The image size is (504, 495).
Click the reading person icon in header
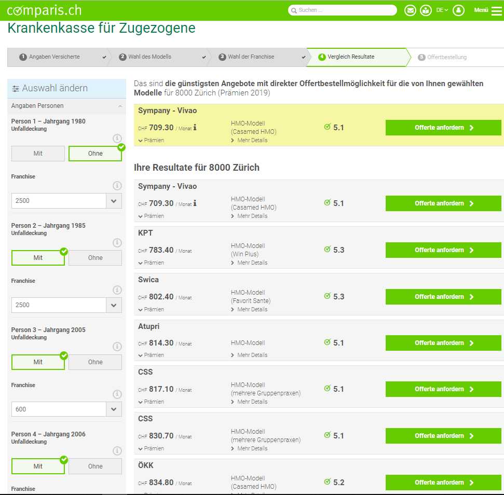tap(426, 10)
